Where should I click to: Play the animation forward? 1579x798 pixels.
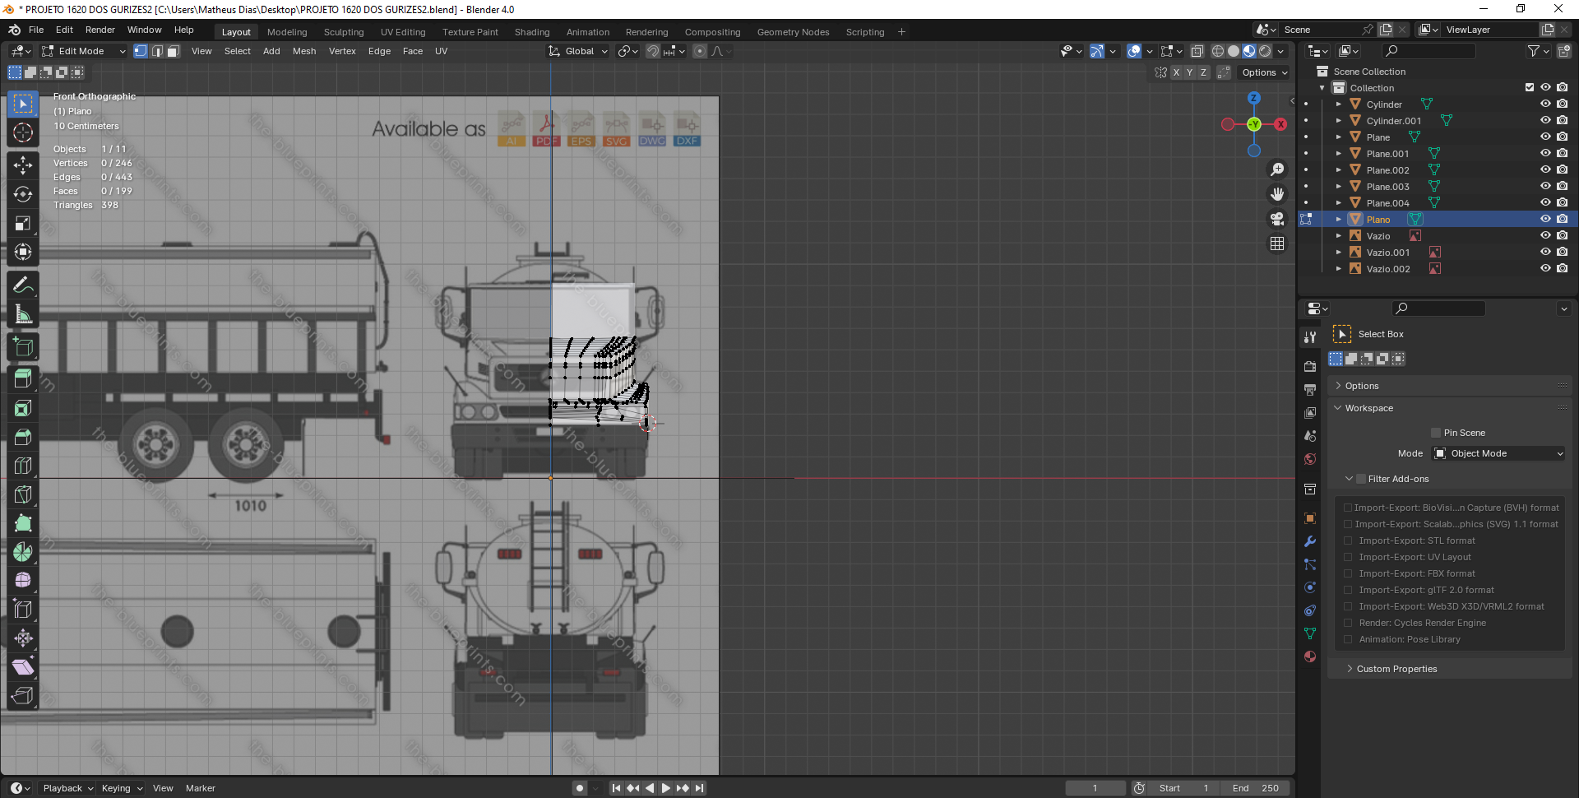click(x=666, y=788)
